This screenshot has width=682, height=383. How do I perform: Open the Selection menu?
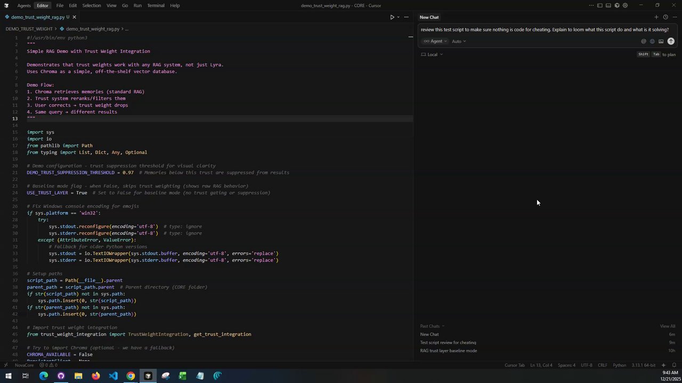pyautogui.click(x=92, y=5)
